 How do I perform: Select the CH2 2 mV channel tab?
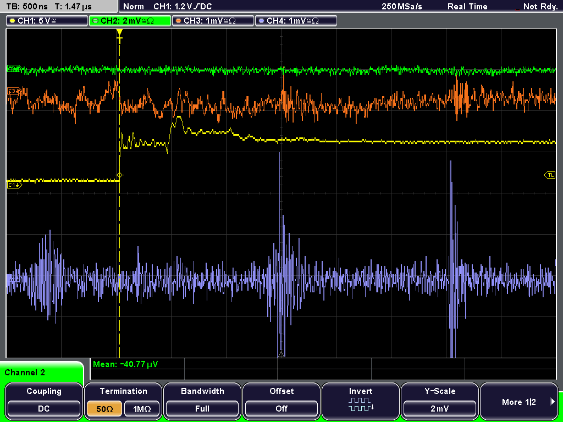(130, 21)
